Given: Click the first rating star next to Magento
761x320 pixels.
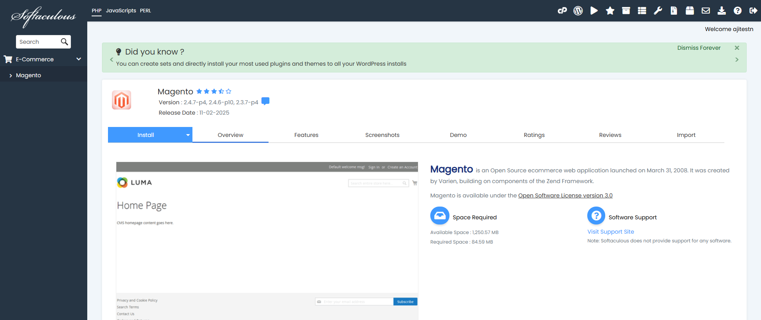Looking at the screenshot, I should [x=199, y=92].
